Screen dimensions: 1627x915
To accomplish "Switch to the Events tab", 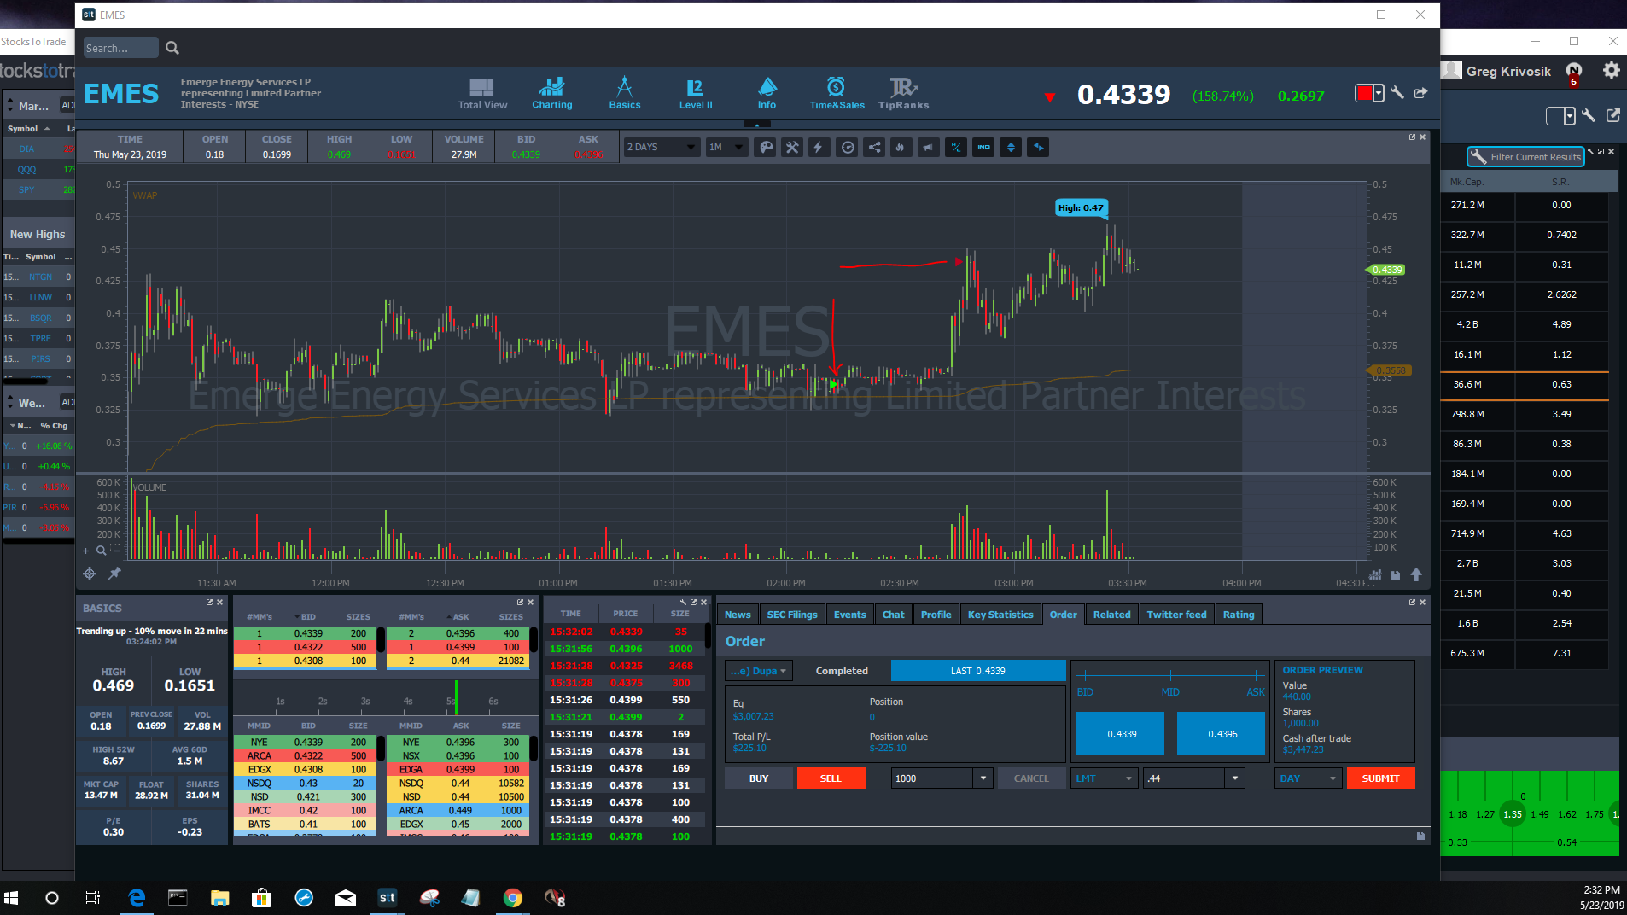I will 849,615.
